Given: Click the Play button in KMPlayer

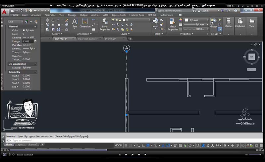Looking at the screenshot, I should pyautogui.click(x=132, y=155).
